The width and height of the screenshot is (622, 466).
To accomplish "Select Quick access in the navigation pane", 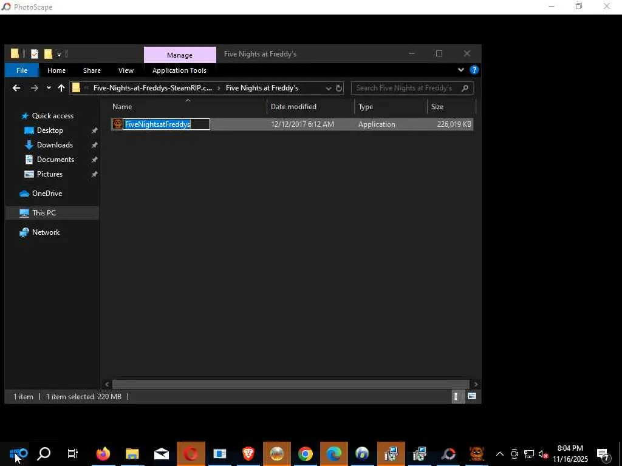I will coord(52,116).
